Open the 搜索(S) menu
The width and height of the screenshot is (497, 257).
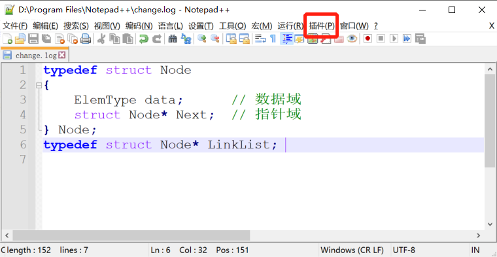coord(76,26)
